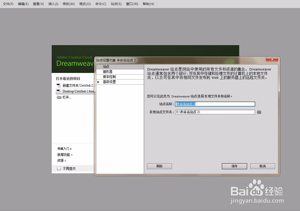The height and width of the screenshot is (211, 300).
Task: Open the 查看(V) menu
Action: (x=38, y=4)
